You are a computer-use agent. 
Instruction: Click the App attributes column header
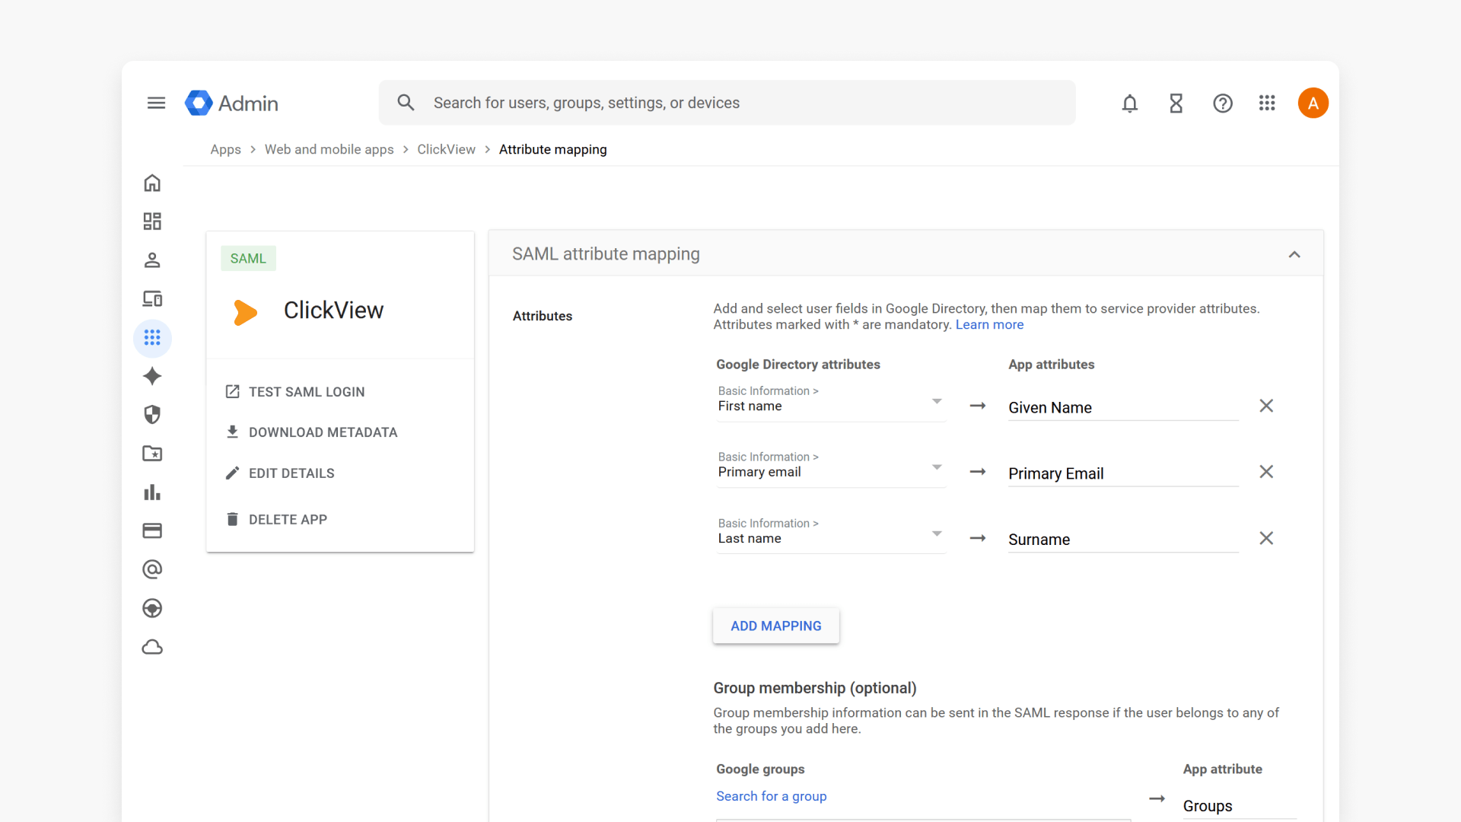[x=1052, y=365]
